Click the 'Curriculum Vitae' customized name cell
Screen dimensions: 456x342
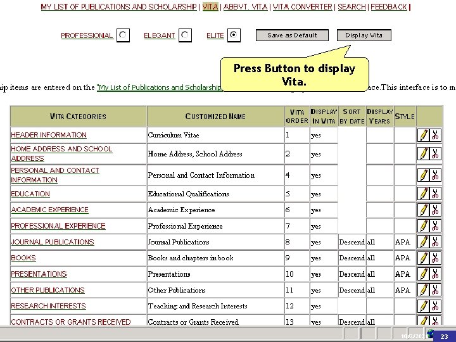click(x=215, y=136)
